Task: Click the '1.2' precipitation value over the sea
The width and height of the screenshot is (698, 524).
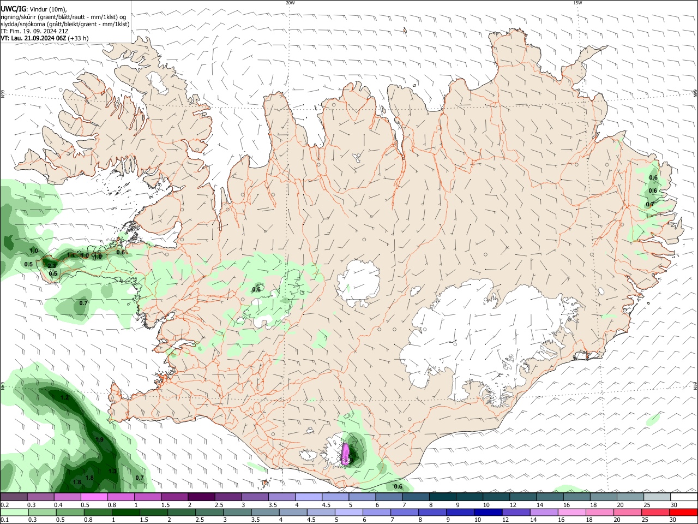Action: tap(64, 397)
